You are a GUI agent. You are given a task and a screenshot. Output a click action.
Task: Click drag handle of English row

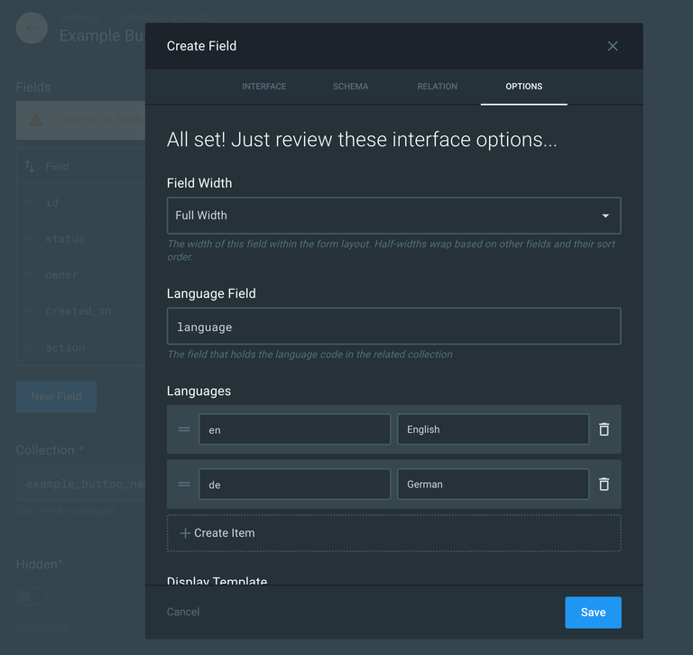coord(184,429)
